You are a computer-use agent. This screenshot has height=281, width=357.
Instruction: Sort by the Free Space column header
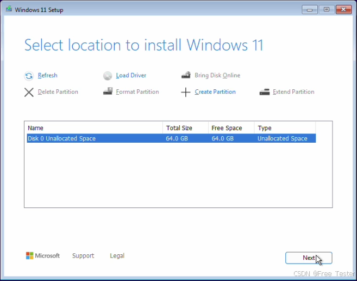[231, 128]
